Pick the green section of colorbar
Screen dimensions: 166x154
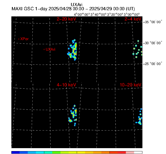[56, 152]
